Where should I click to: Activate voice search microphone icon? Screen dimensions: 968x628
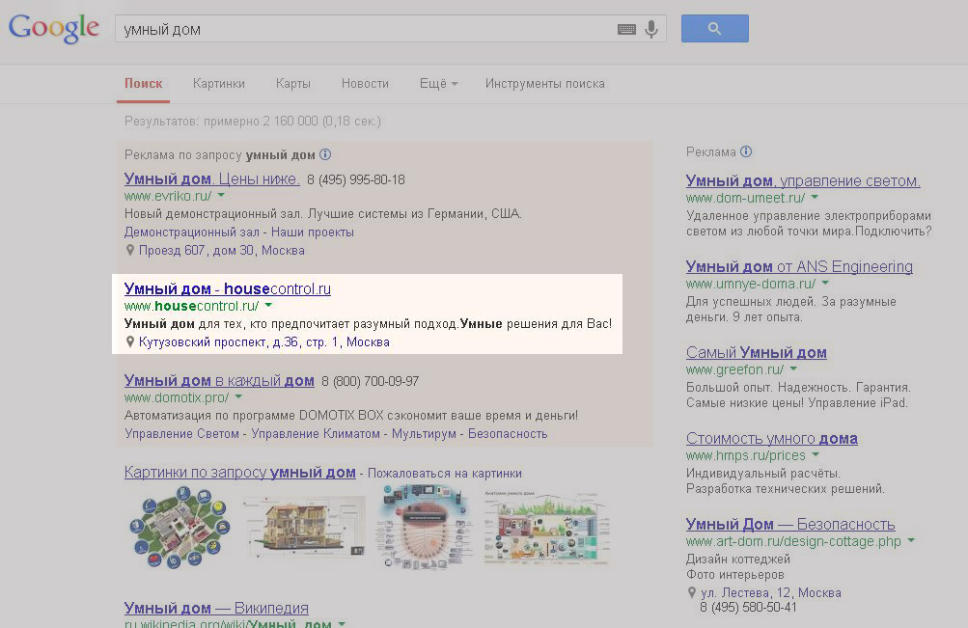(x=651, y=29)
